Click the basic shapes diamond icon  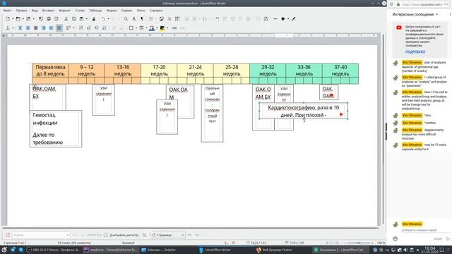pyautogui.click(x=282, y=19)
